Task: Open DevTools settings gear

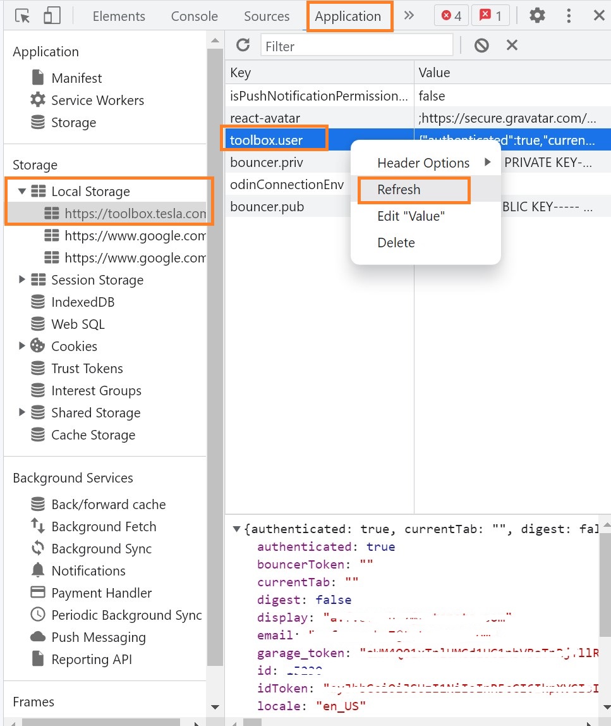Action: 537,16
